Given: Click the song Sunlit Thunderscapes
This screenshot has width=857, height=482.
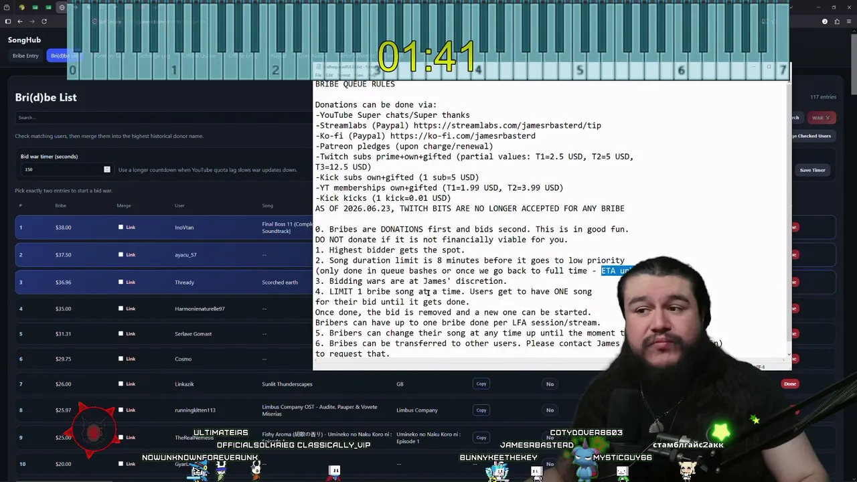Looking at the screenshot, I should (x=287, y=384).
